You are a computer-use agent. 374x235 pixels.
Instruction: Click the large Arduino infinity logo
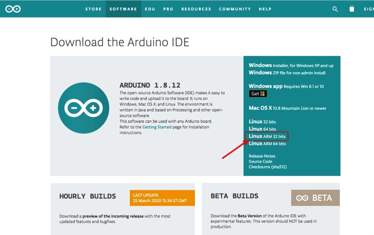tap(84, 109)
